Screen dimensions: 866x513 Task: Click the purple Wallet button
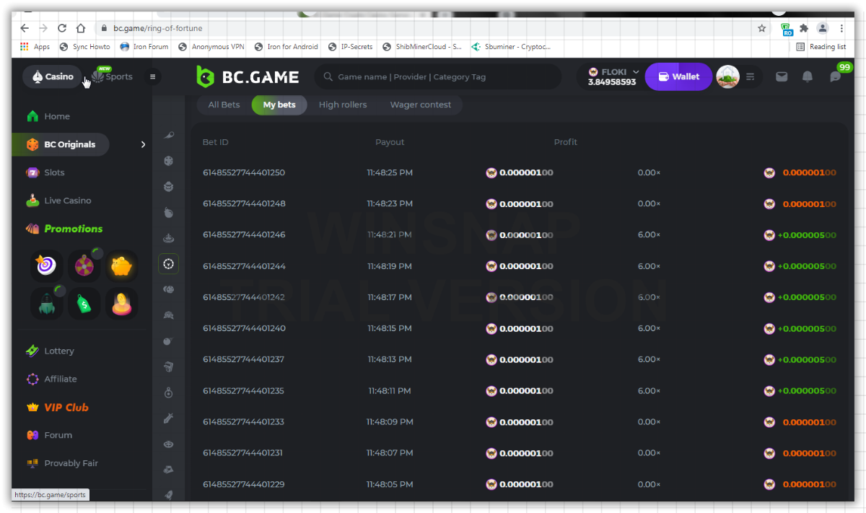678,76
